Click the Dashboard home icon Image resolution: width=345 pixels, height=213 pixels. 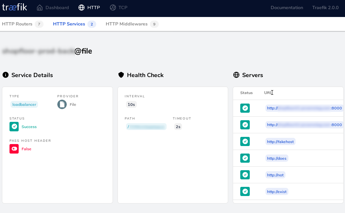point(40,8)
